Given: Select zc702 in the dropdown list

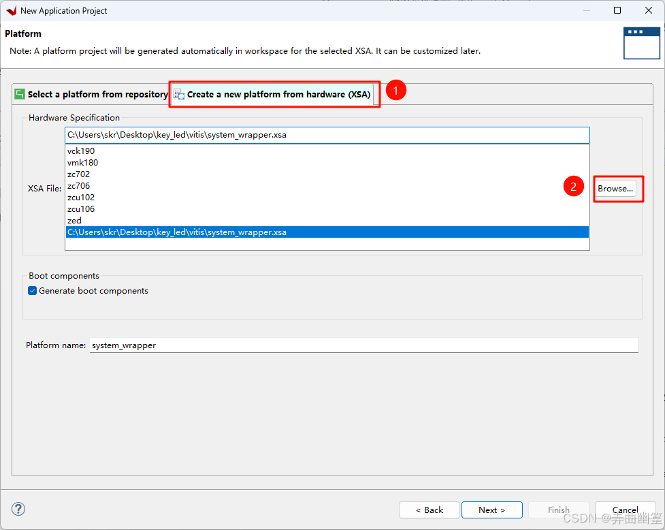Looking at the screenshot, I should tap(327, 174).
